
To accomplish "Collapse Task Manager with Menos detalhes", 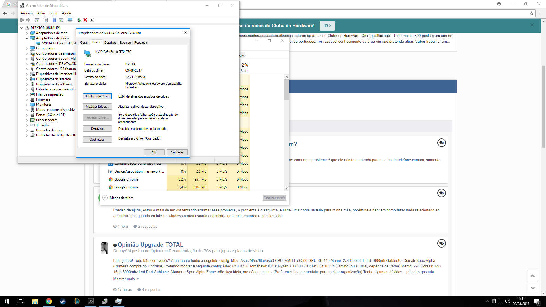I will (118, 198).
